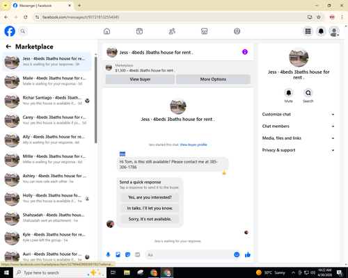This screenshot has width=348, height=278.
Task: Mute this chat with the bell icon
Action: click(289, 93)
